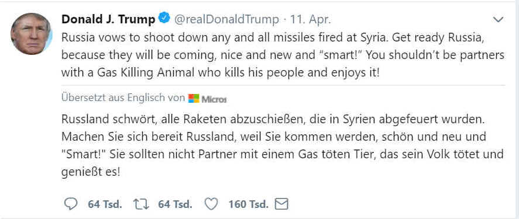519x219 pixels.
Task: Click the English tweet text body
Action: coord(283,55)
